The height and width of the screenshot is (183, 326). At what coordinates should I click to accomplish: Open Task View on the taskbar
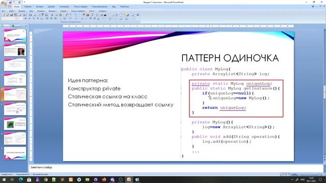coord(12,179)
